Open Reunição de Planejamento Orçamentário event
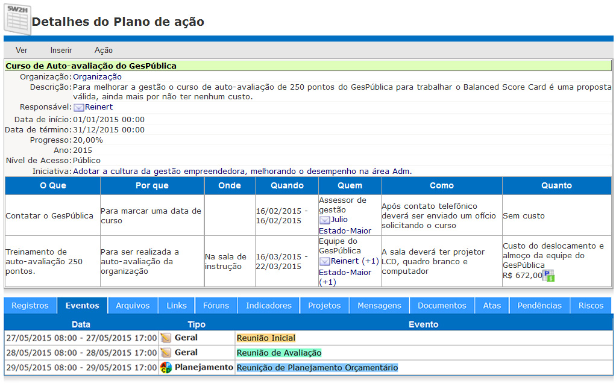This screenshot has width=616, height=390. pos(317,368)
